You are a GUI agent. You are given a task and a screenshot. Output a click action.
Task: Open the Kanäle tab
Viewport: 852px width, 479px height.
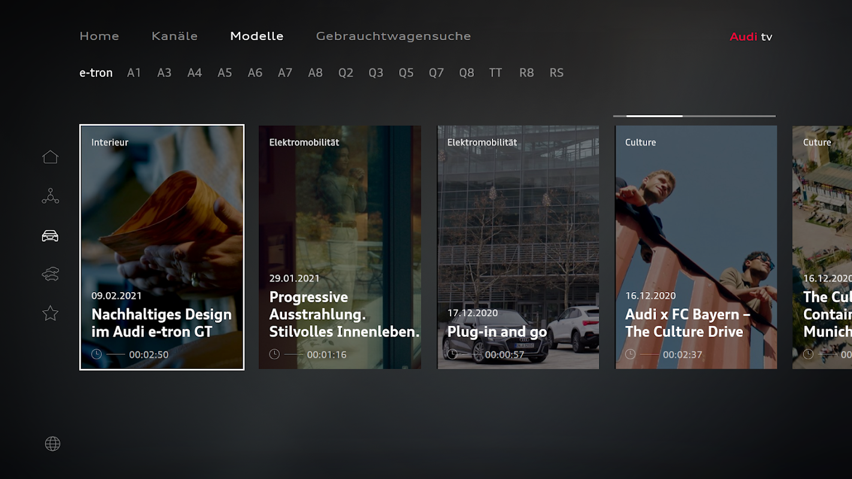(174, 36)
